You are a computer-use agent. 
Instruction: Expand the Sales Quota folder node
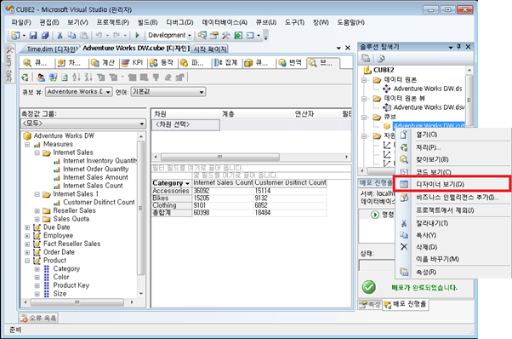(x=37, y=219)
